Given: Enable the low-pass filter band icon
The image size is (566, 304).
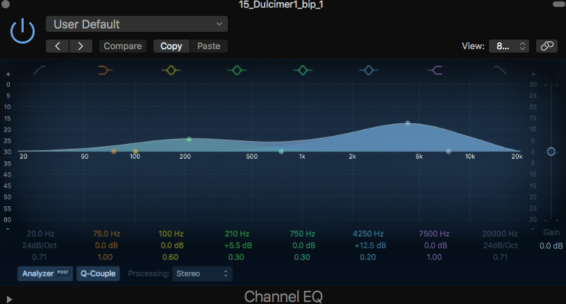Looking at the screenshot, I should (x=500, y=70).
